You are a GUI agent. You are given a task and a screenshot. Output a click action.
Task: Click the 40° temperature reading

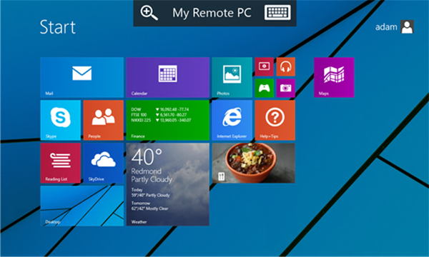[x=147, y=157]
